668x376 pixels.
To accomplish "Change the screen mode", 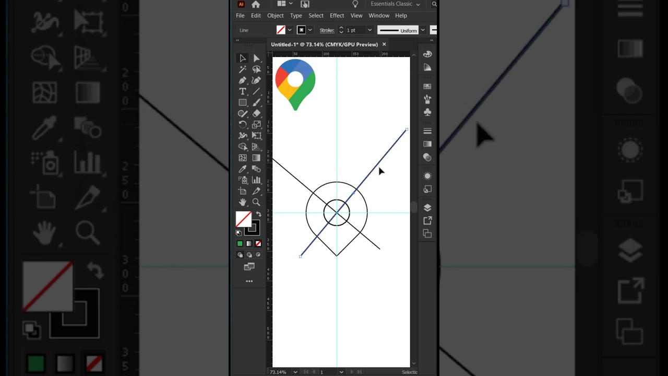I will (249, 267).
